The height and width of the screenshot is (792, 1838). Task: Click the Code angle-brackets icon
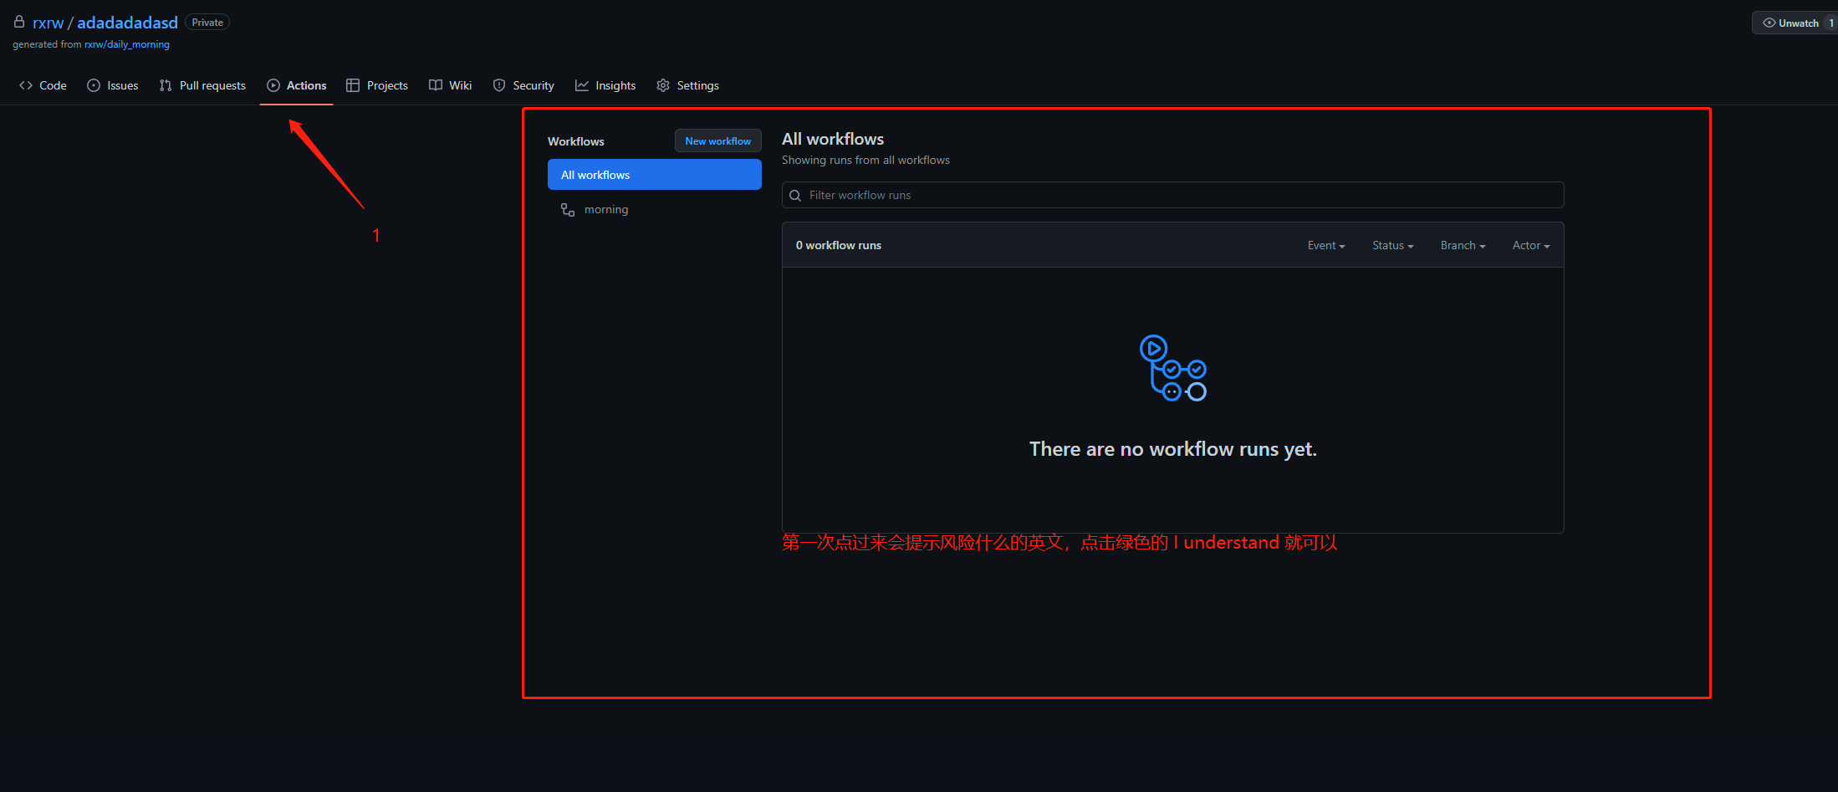tap(26, 85)
